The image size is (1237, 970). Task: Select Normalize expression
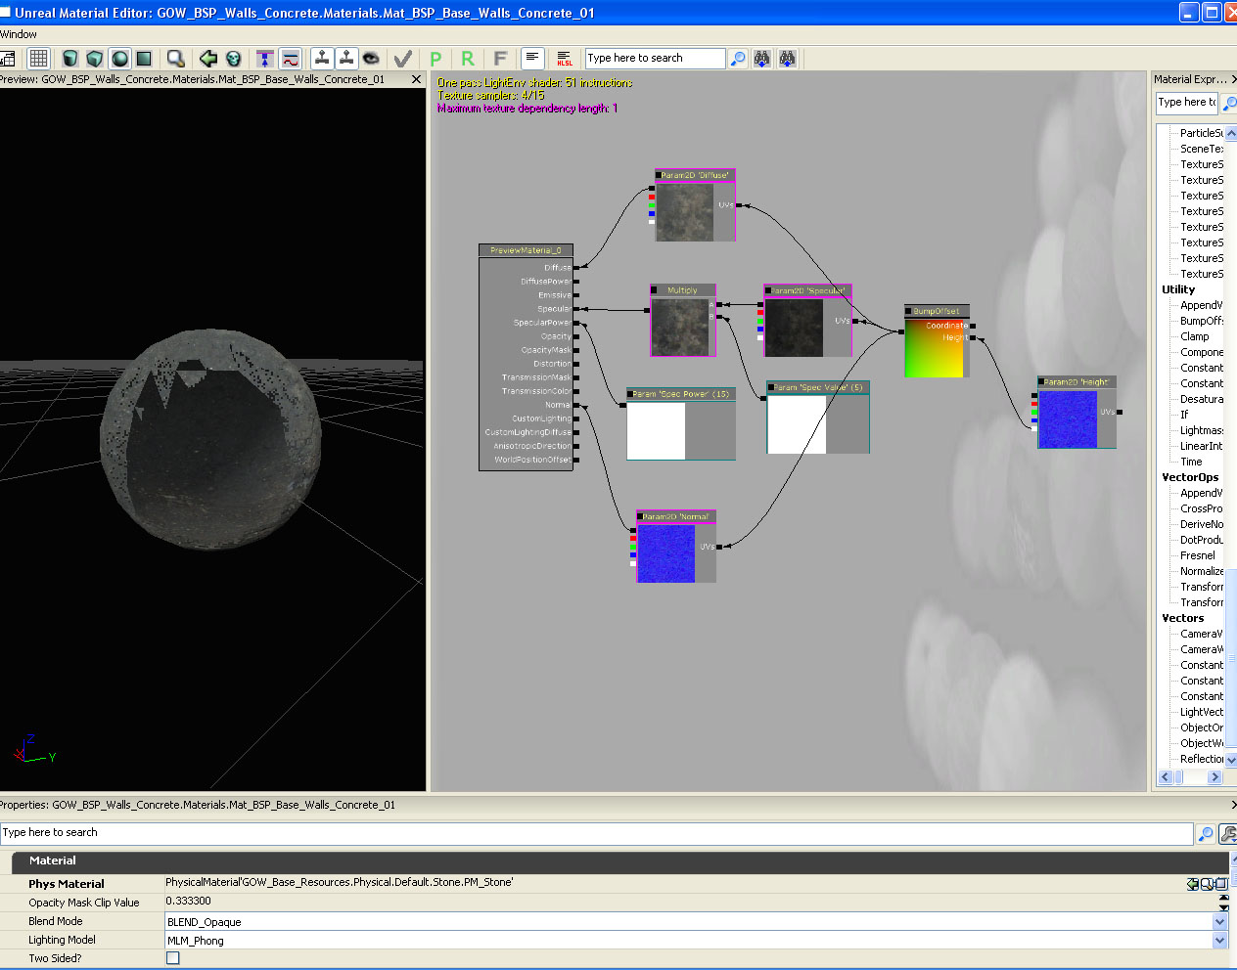coord(1201,571)
